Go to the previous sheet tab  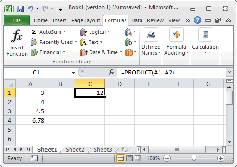[15, 149]
